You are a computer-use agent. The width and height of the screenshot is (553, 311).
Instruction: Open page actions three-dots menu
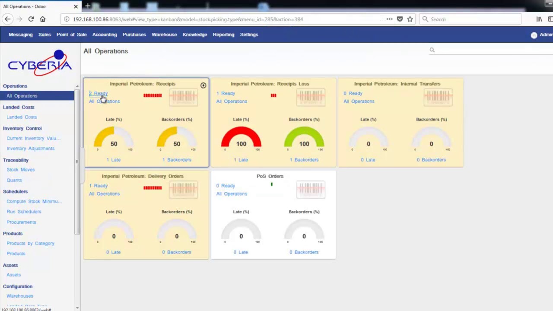coord(389,19)
